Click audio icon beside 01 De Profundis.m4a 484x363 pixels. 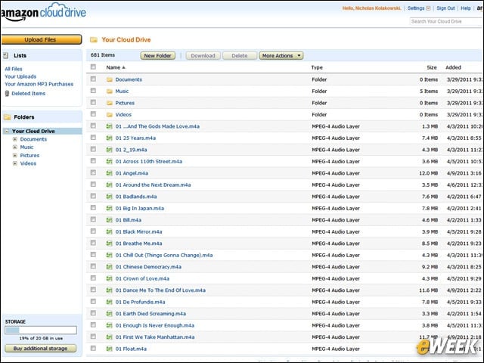[109, 302]
